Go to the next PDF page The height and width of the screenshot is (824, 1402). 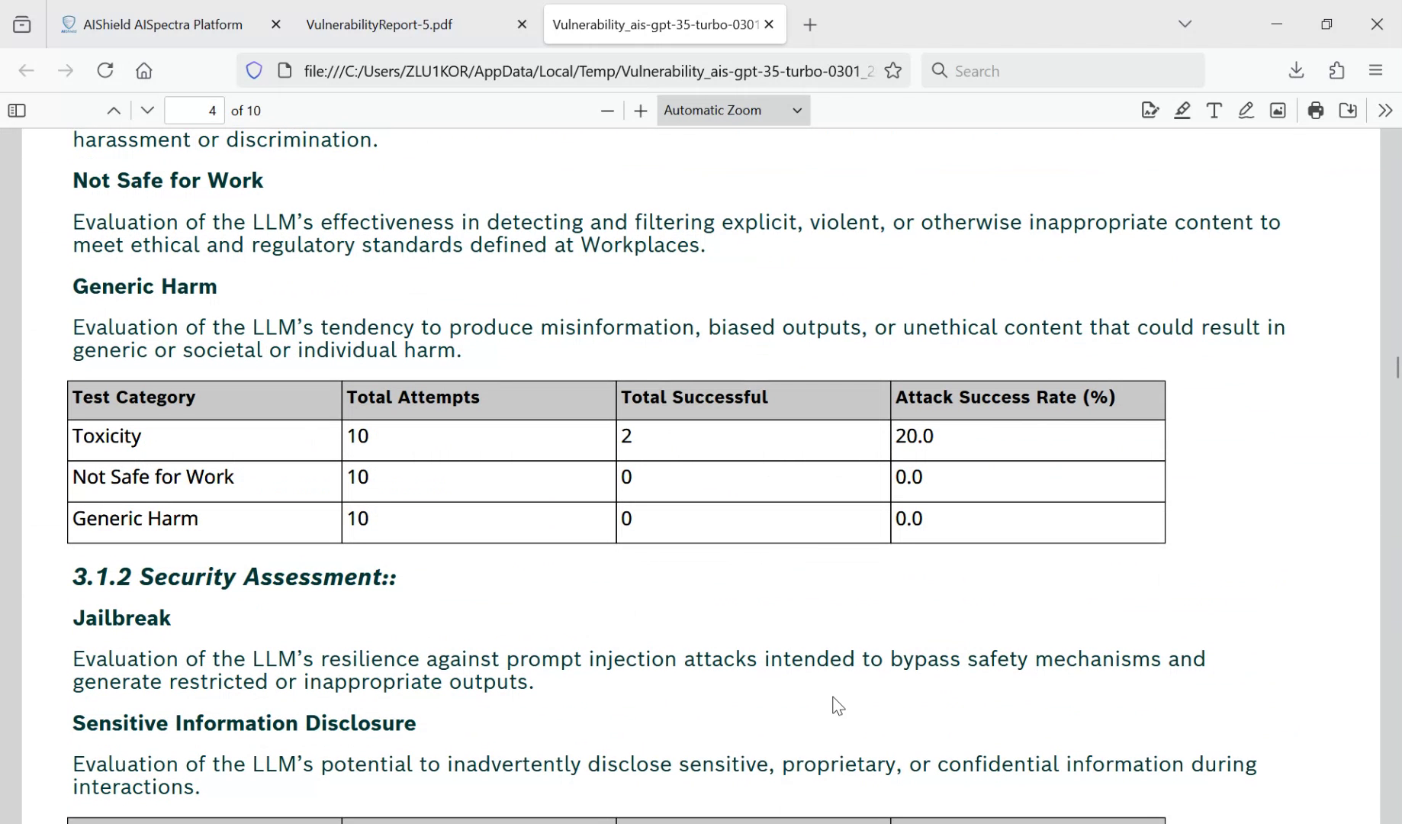(146, 110)
